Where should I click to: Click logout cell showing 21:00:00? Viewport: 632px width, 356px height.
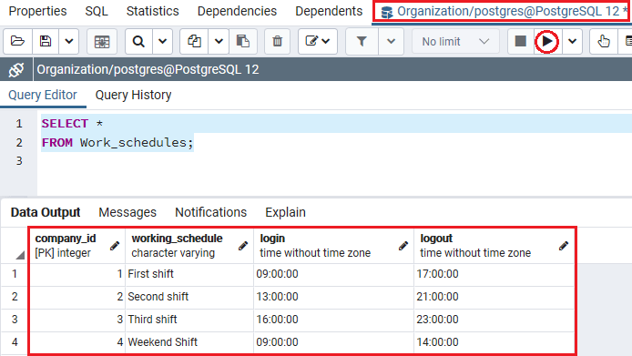pyautogui.click(x=494, y=297)
